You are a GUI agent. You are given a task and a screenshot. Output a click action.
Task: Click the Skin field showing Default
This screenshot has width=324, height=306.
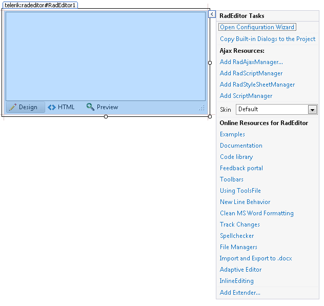point(277,109)
